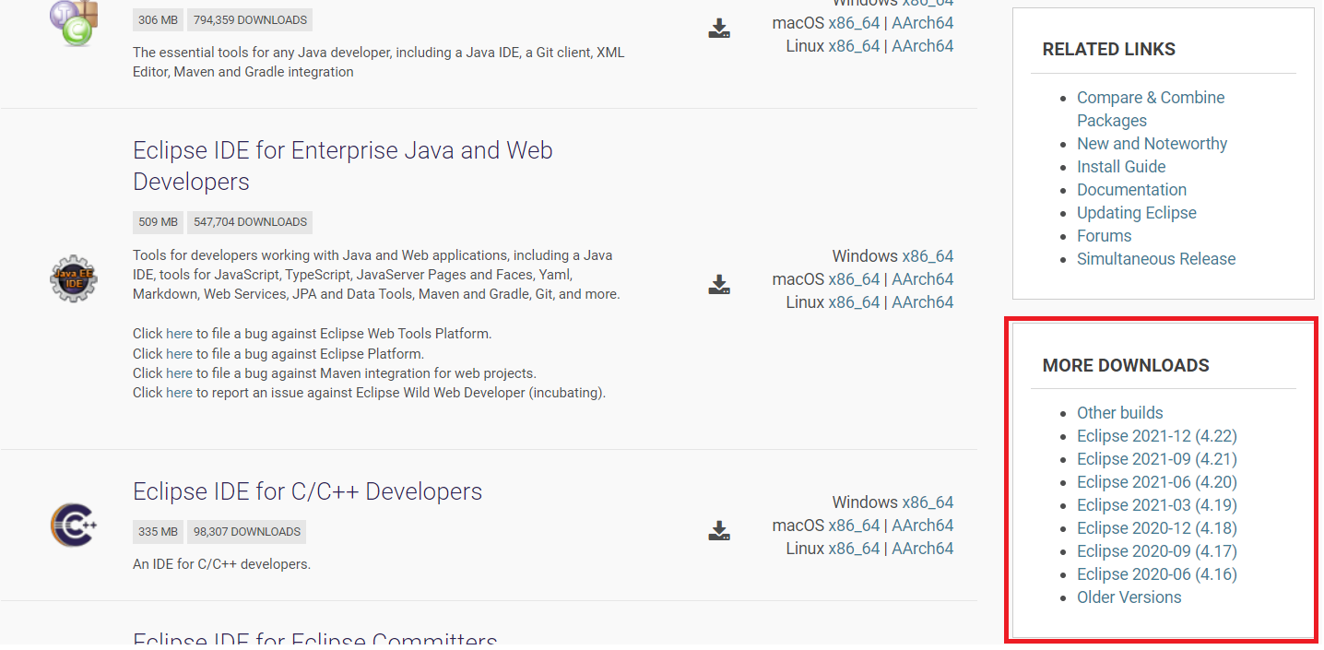The width and height of the screenshot is (1324, 650).
Task: Click download icon for C/C++ Developers package
Action: 719,530
